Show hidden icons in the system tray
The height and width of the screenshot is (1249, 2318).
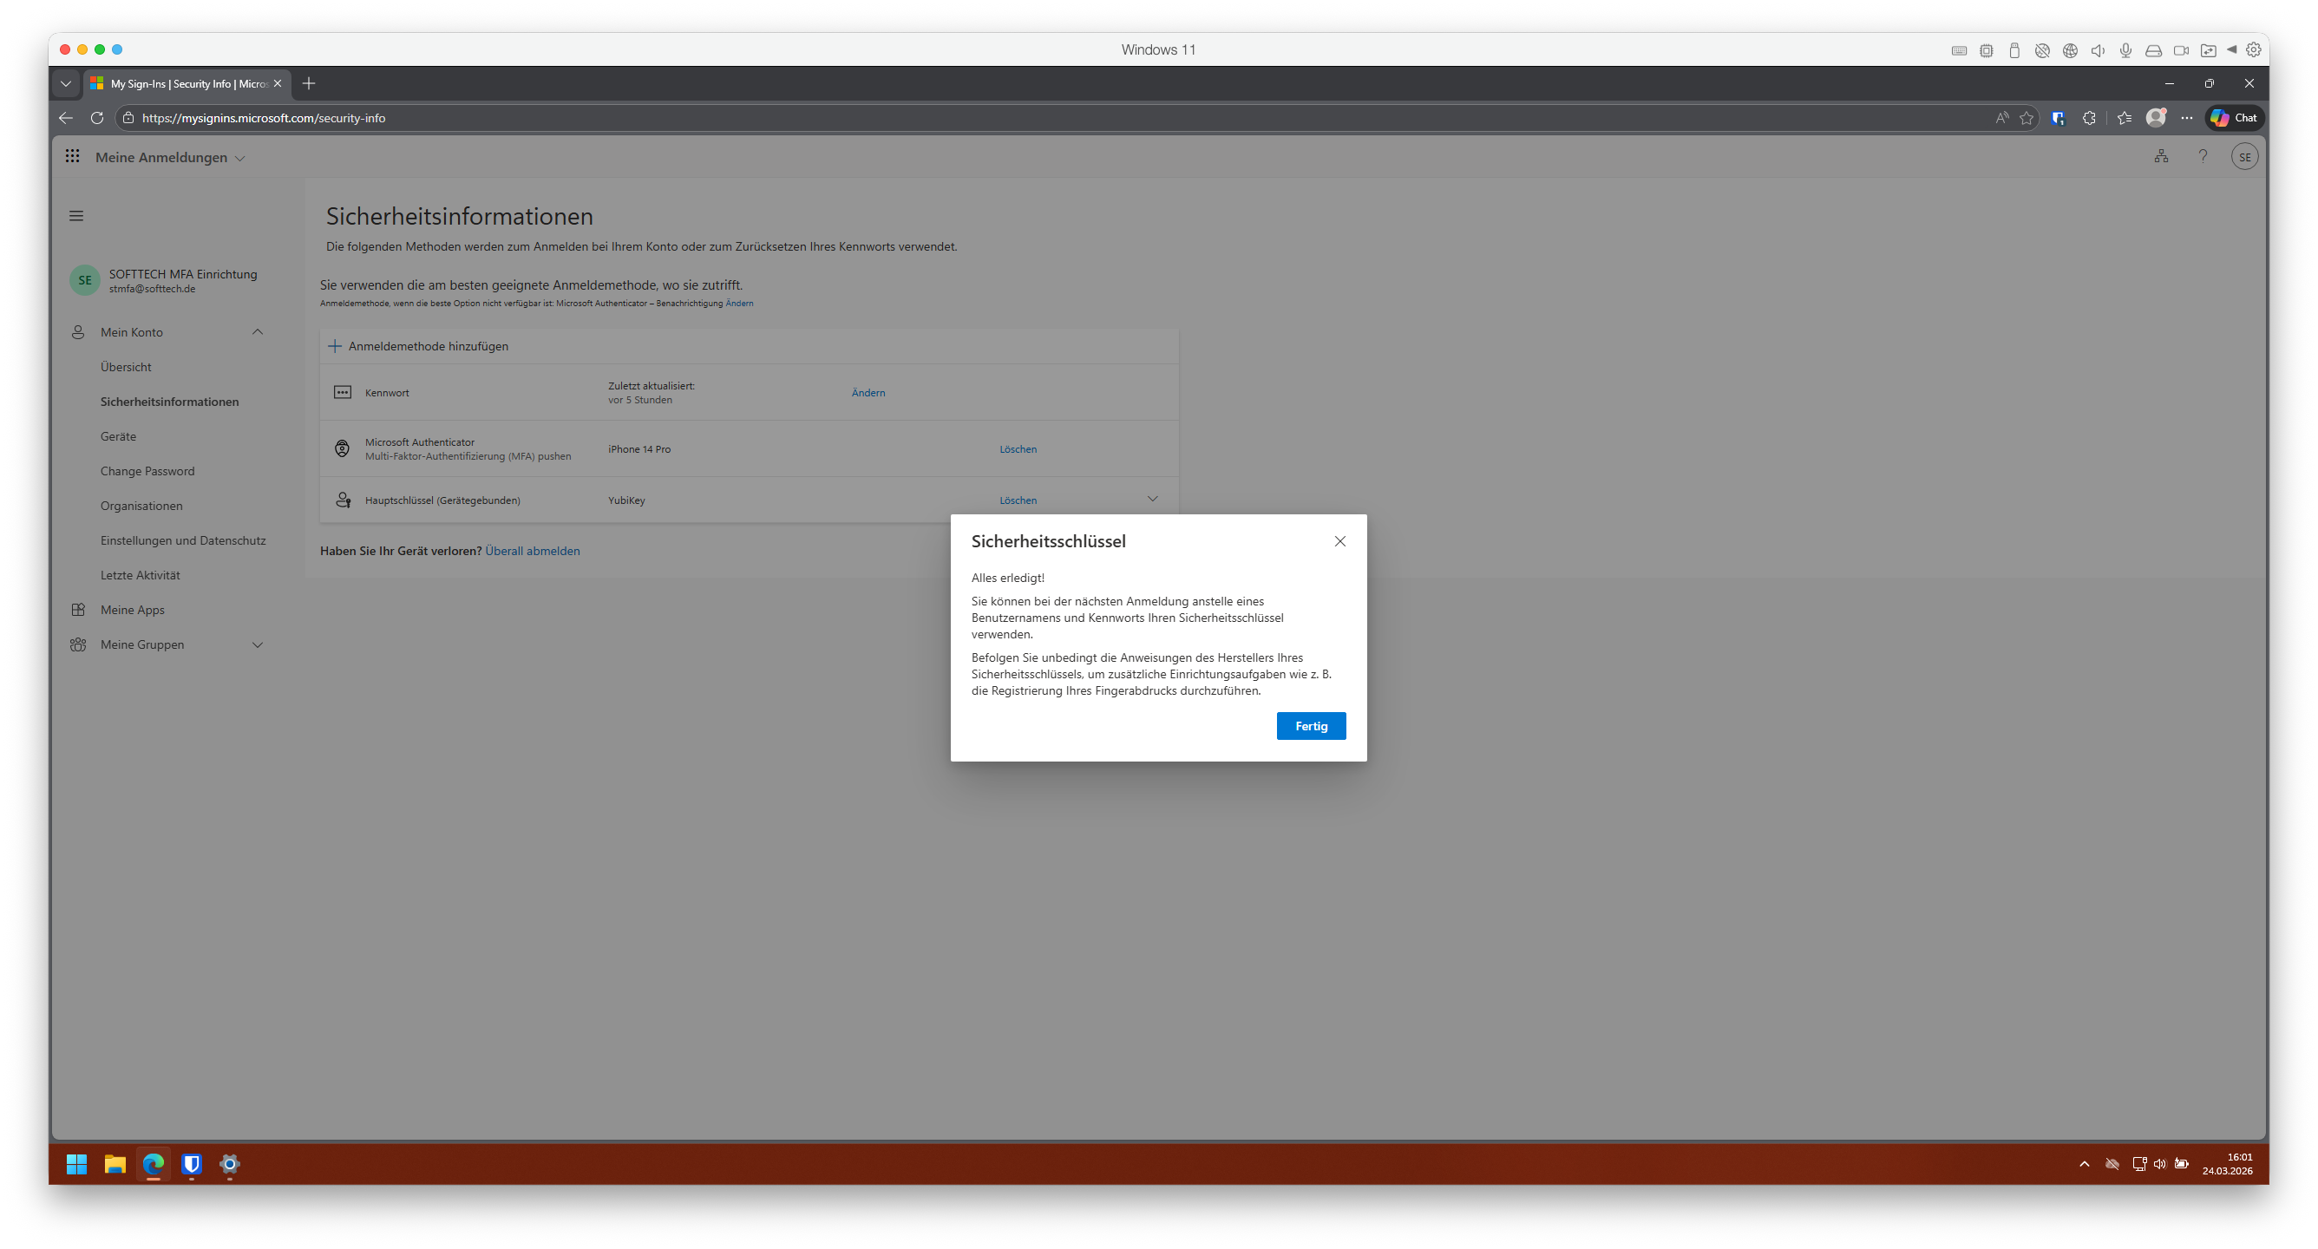coord(2084,1164)
